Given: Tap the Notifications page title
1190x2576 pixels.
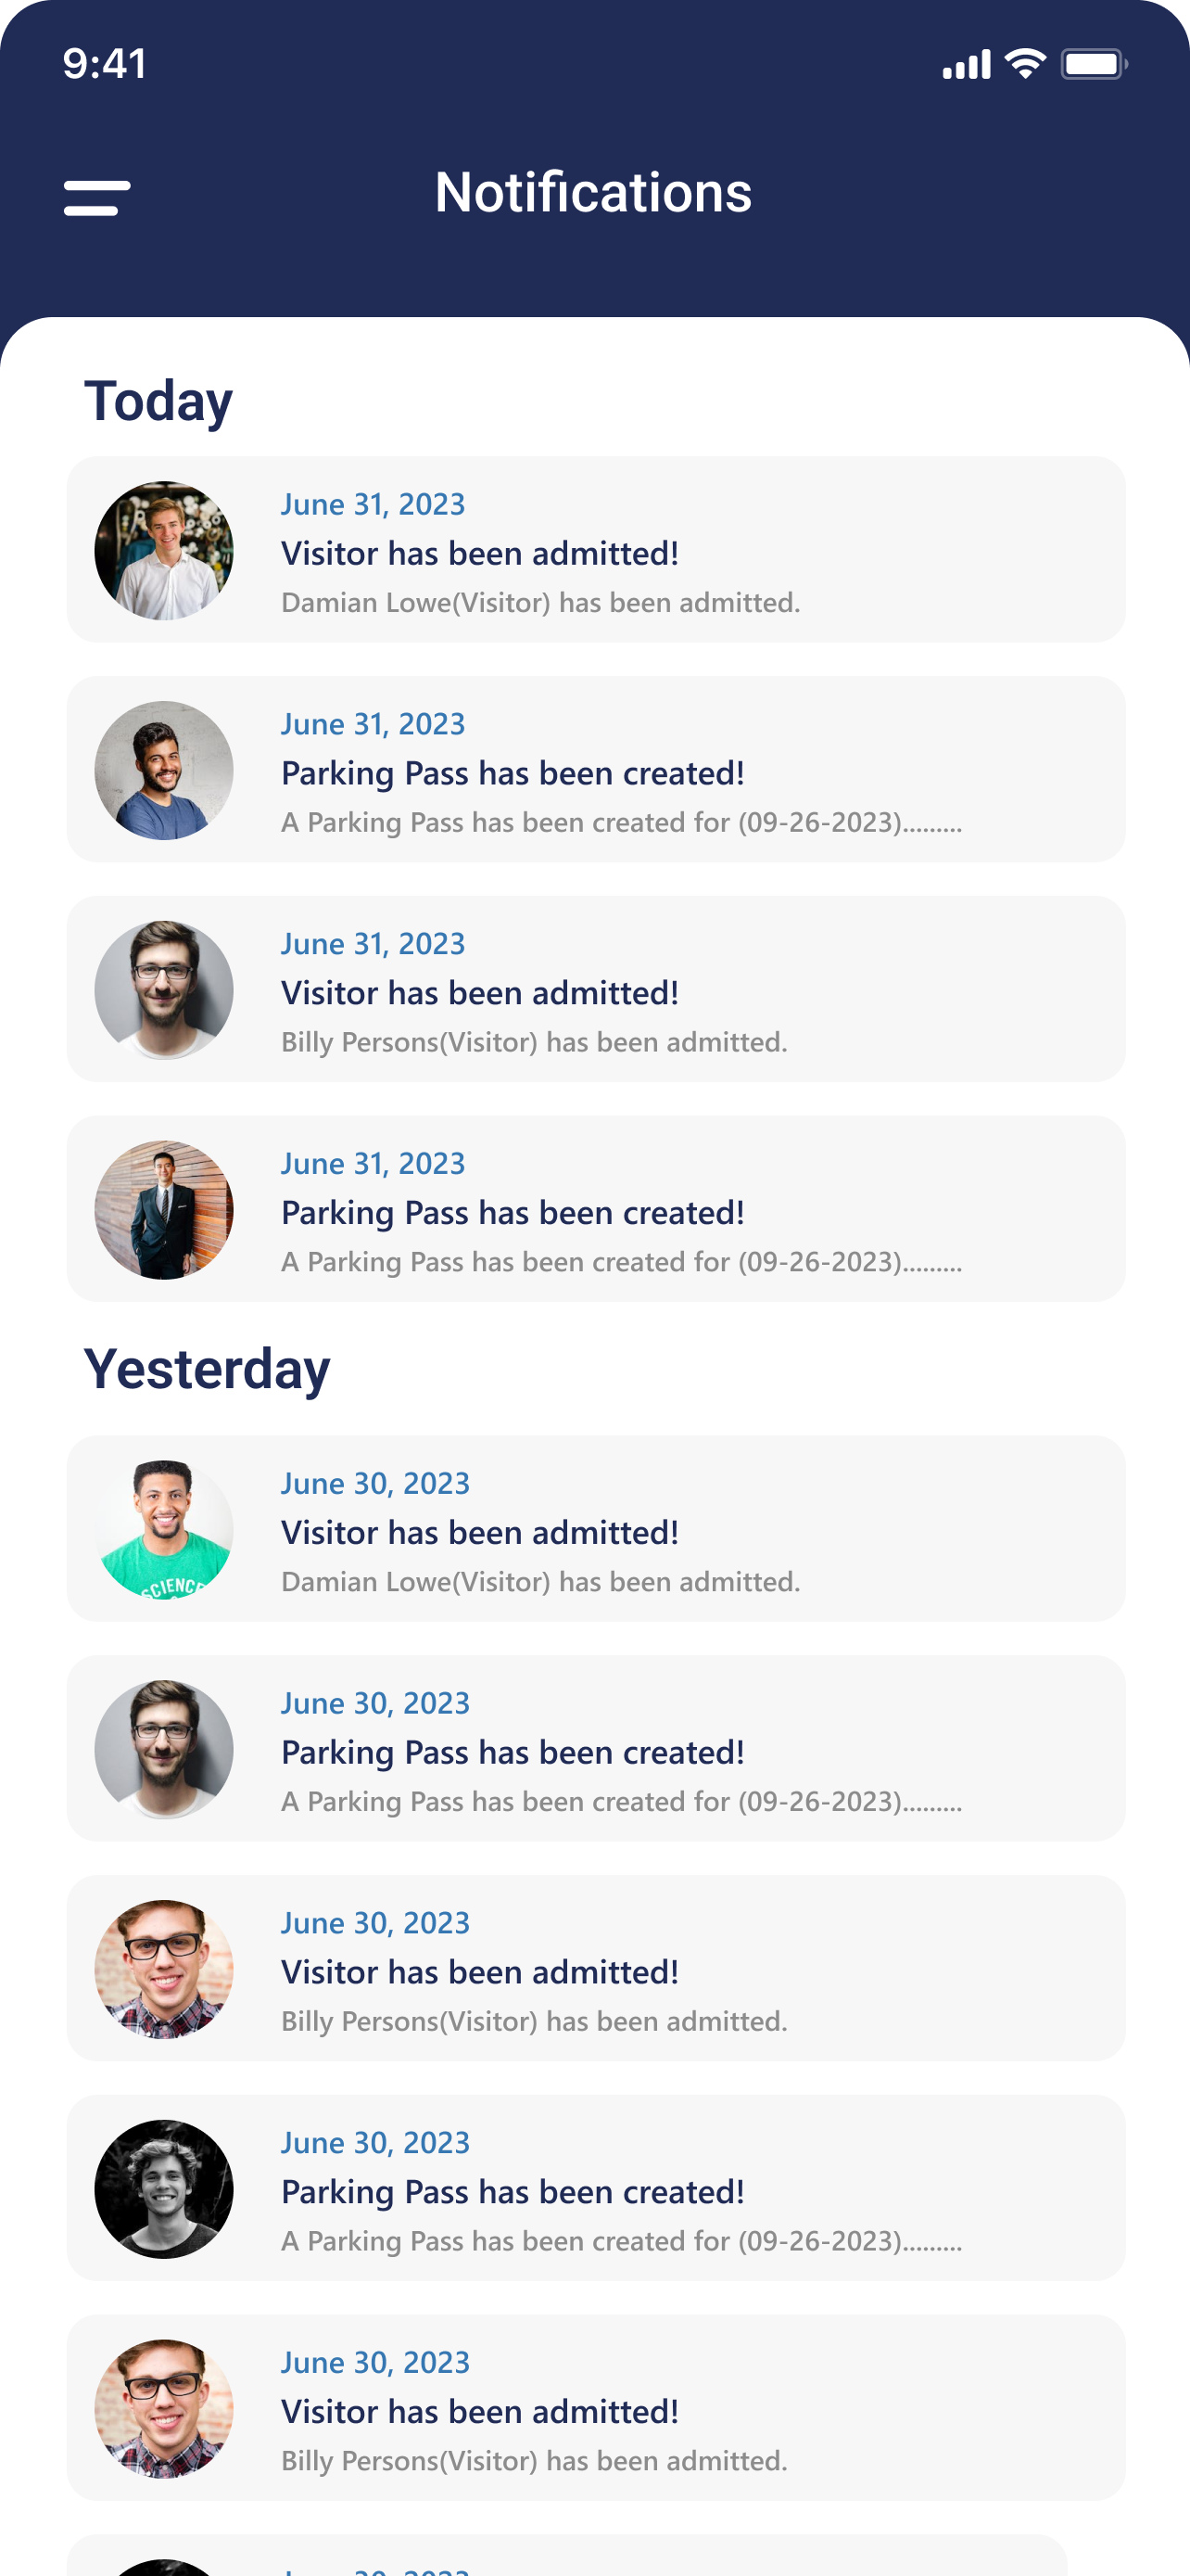Looking at the screenshot, I should coord(593,192).
